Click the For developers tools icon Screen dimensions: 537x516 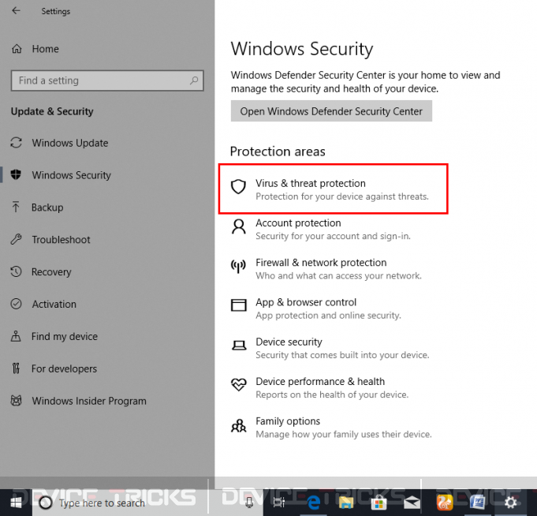pos(16,368)
